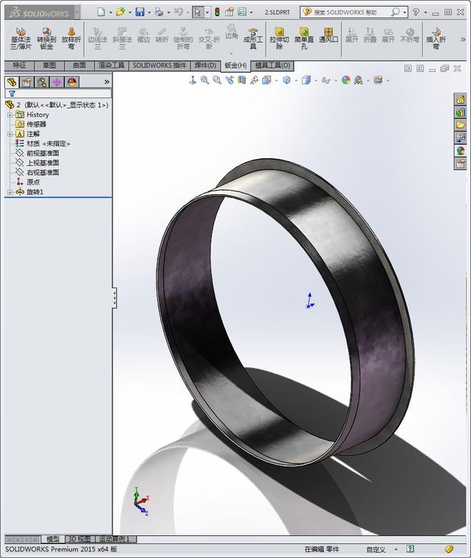Click the Previous View icon
Image resolution: width=471 pixels, height=558 pixels.
(x=230, y=80)
